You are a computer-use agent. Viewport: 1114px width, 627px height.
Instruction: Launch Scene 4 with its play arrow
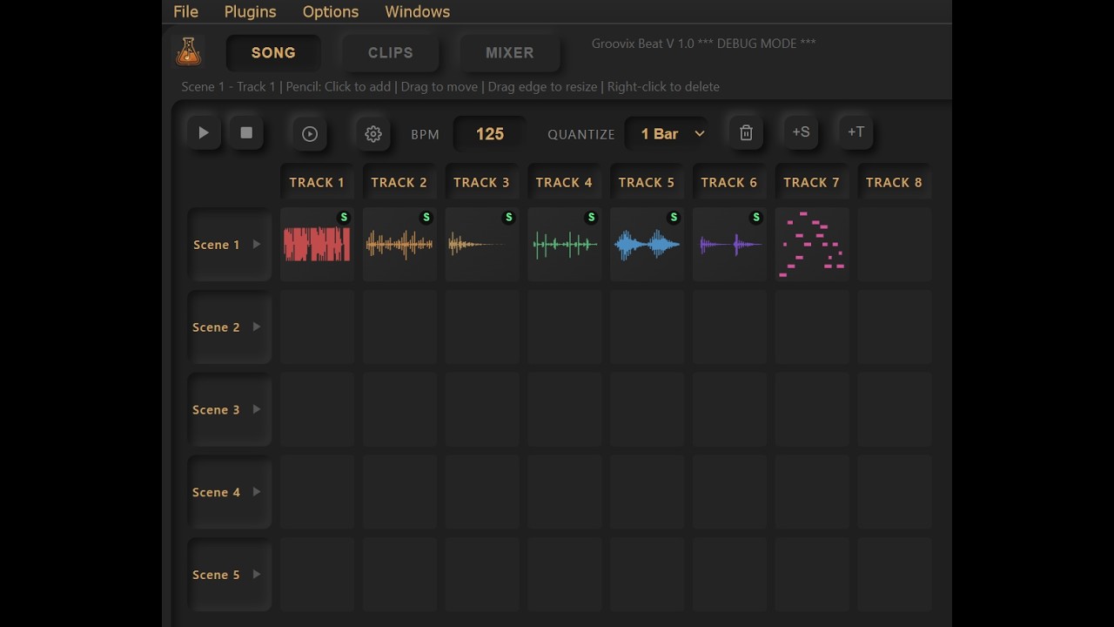pos(257,492)
